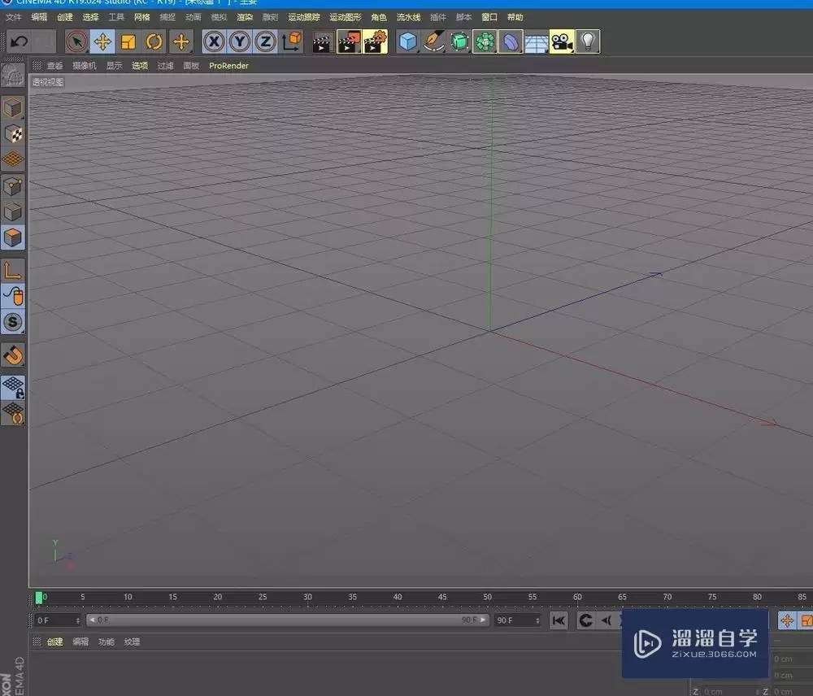Expand the spline Pen tools palette

pos(433,42)
